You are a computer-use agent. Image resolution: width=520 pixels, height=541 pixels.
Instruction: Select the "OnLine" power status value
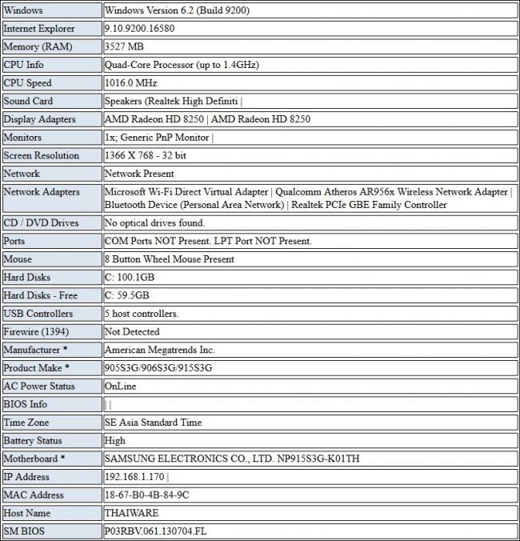click(120, 387)
